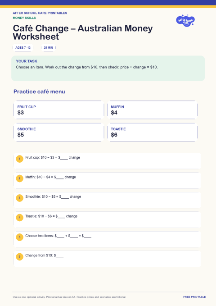Screen dimensions: 216x306
Task: Click the yellow number 4 badge
Action: click(19, 218)
